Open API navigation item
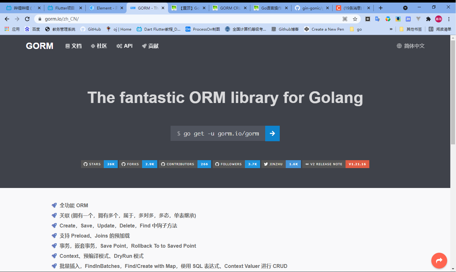Image resolution: width=456 pixels, height=272 pixels. pos(124,46)
